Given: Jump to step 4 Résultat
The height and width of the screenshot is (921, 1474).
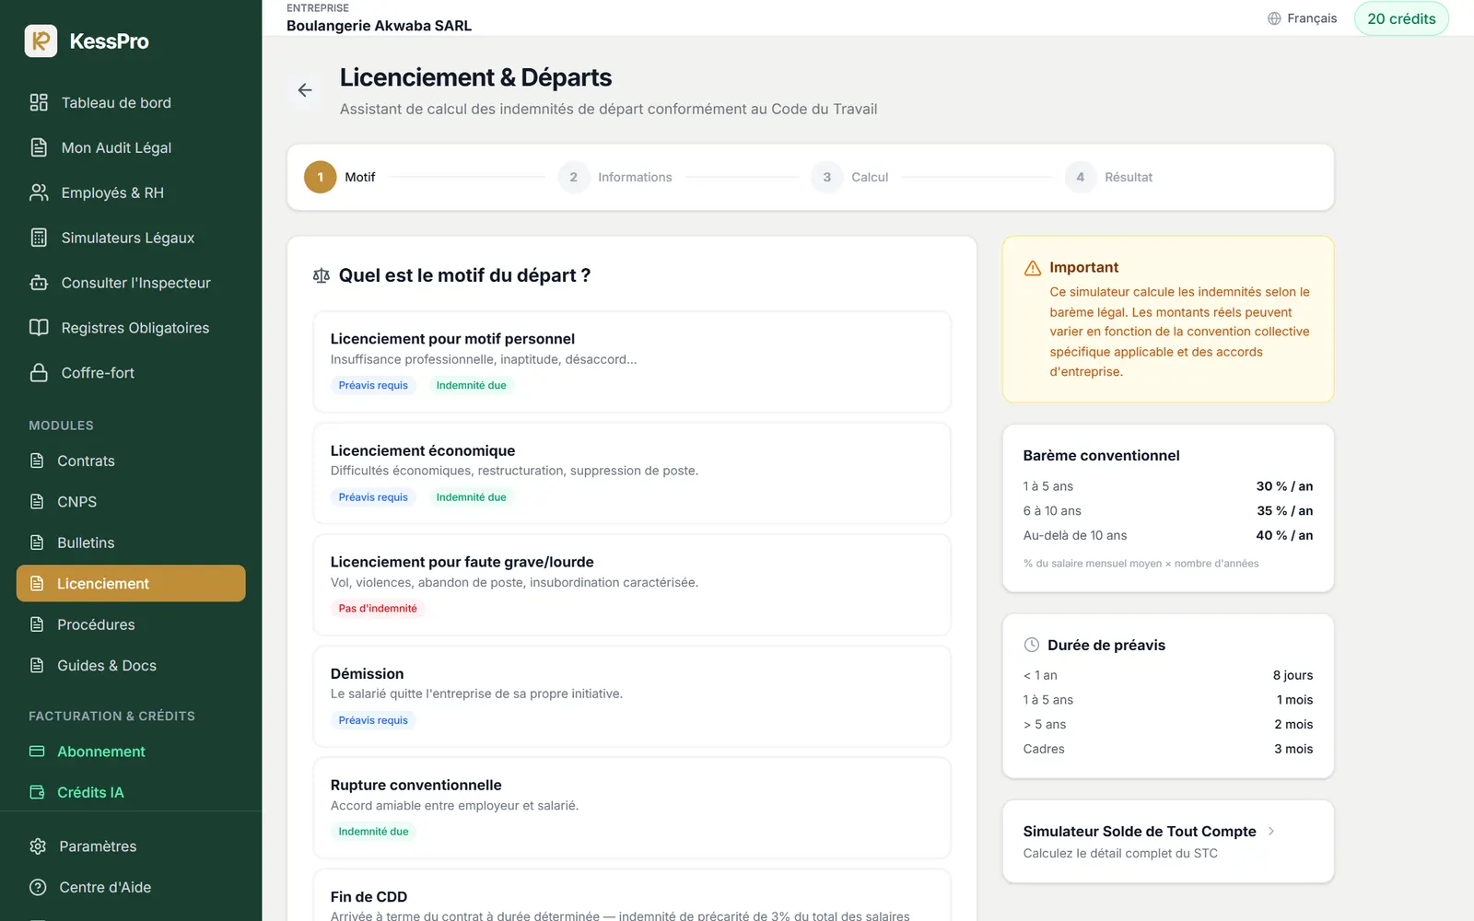Looking at the screenshot, I should tap(1108, 177).
